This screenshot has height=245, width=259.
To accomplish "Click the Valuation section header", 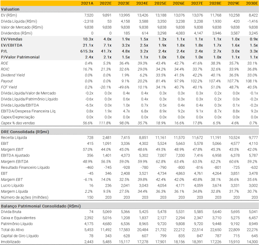I will point(11,9).
